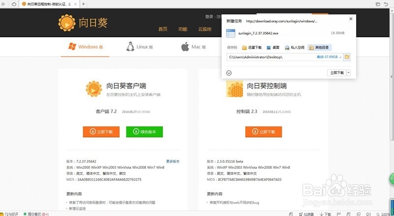The image size is (394, 216).
Task: Click the speaker mute icon in status bar
Action: click(x=368, y=214)
